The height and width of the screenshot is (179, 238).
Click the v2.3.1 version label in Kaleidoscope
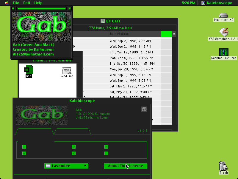(142, 130)
